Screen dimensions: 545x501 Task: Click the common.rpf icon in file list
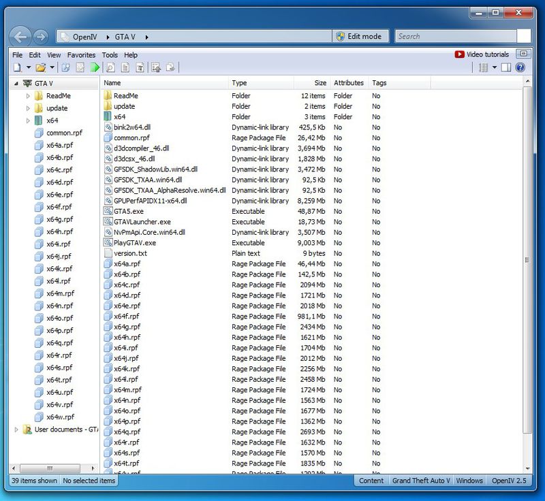[108, 138]
